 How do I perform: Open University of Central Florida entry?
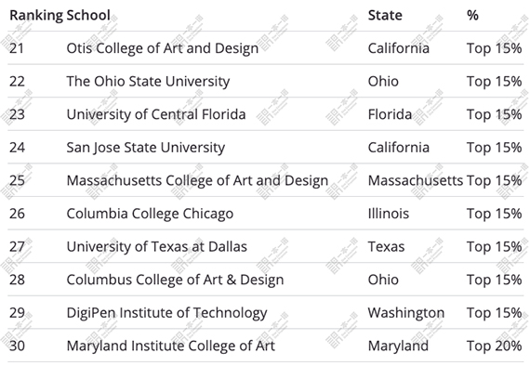[x=156, y=114]
